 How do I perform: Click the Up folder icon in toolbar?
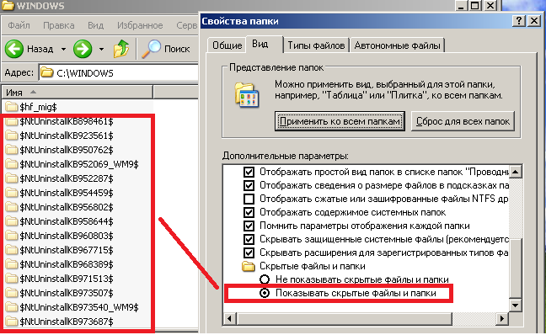coord(121,49)
